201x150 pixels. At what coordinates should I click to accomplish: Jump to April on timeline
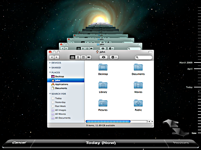click(190, 69)
